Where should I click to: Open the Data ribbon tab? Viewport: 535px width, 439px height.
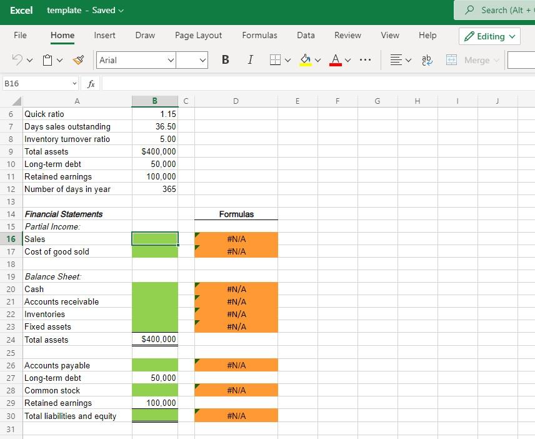click(306, 36)
